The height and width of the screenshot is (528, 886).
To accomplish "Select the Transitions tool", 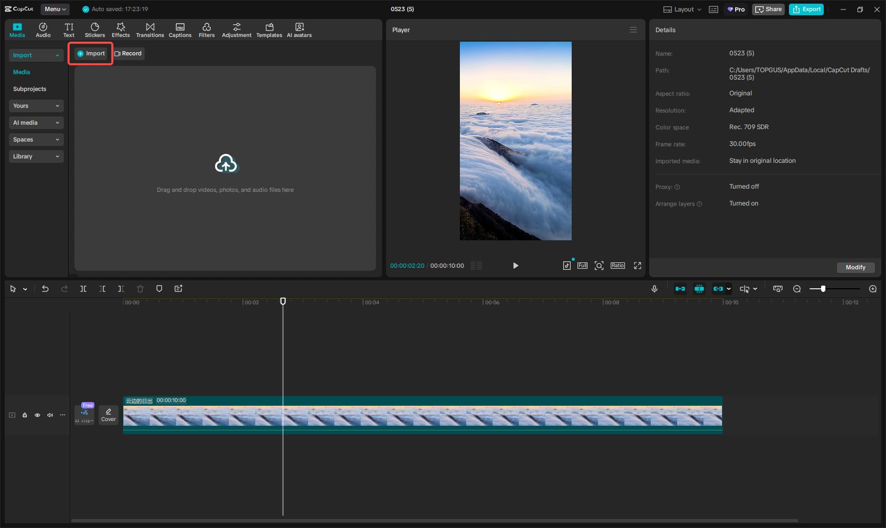I will [x=150, y=30].
